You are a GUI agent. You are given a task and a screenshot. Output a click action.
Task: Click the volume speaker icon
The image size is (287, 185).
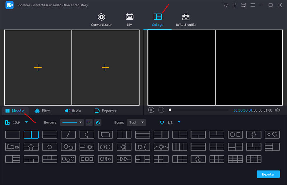tap(277, 110)
